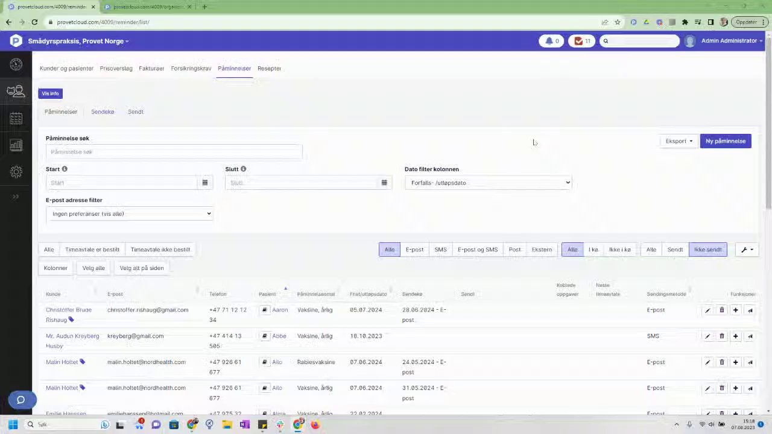The image size is (772, 434).
Task: Select the Ekstern filter
Action: [x=542, y=250]
